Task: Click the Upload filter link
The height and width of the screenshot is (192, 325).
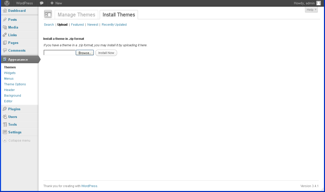Action: [x=62, y=25]
